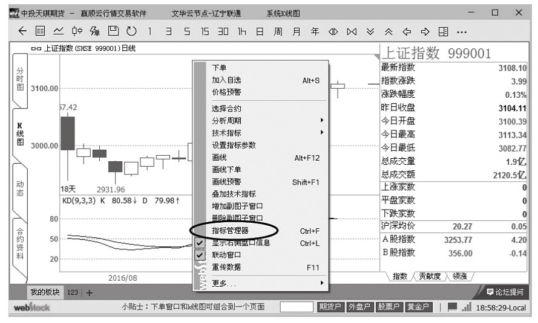Switch to 贡献度 tab
This screenshot has height=323, width=538.
pos(430,277)
